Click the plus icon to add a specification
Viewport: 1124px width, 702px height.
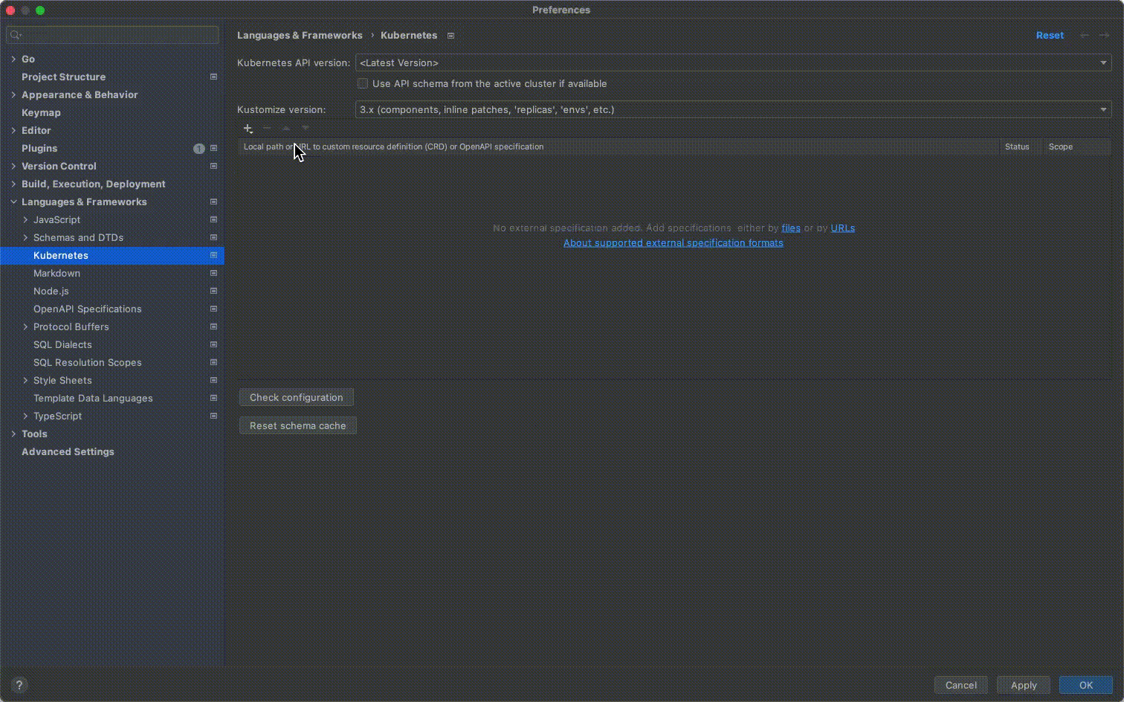point(248,129)
